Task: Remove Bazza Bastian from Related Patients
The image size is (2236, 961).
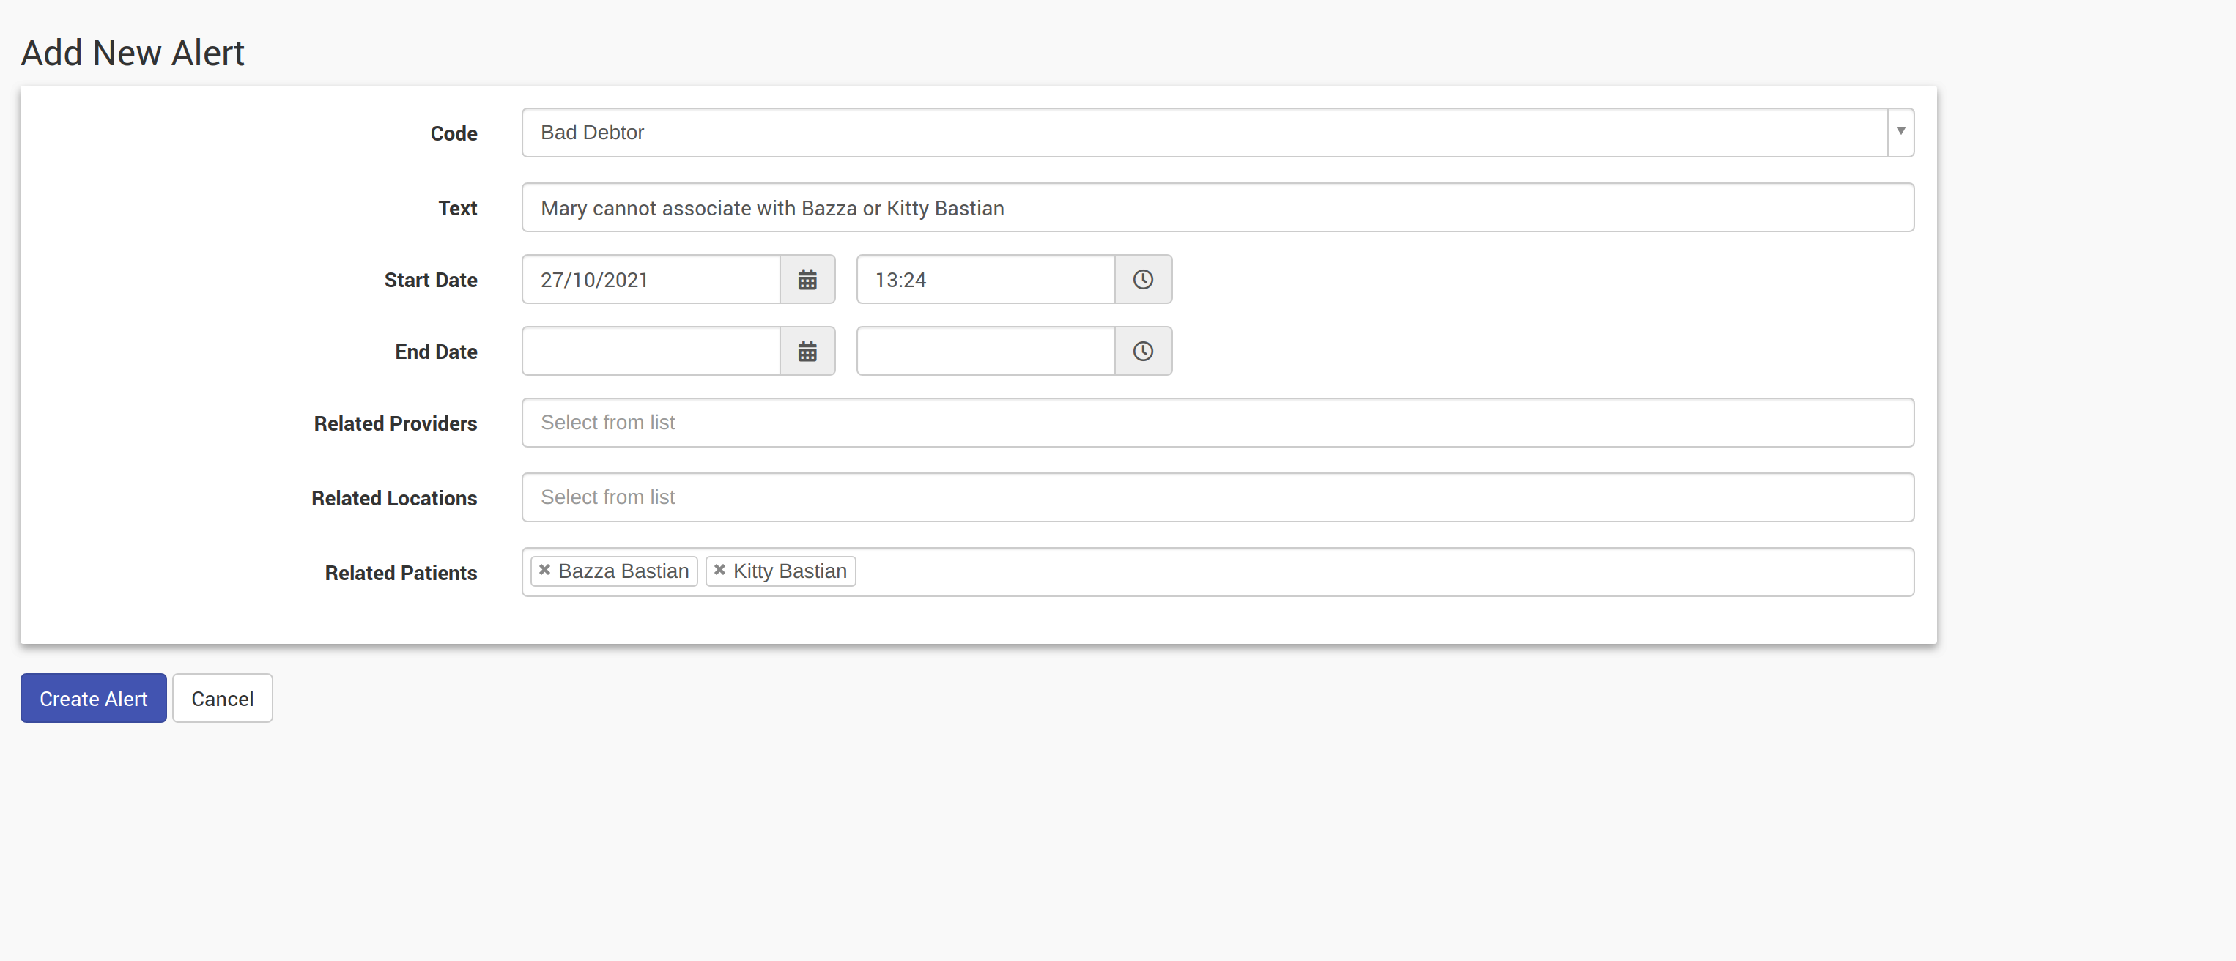Action: [x=544, y=571]
